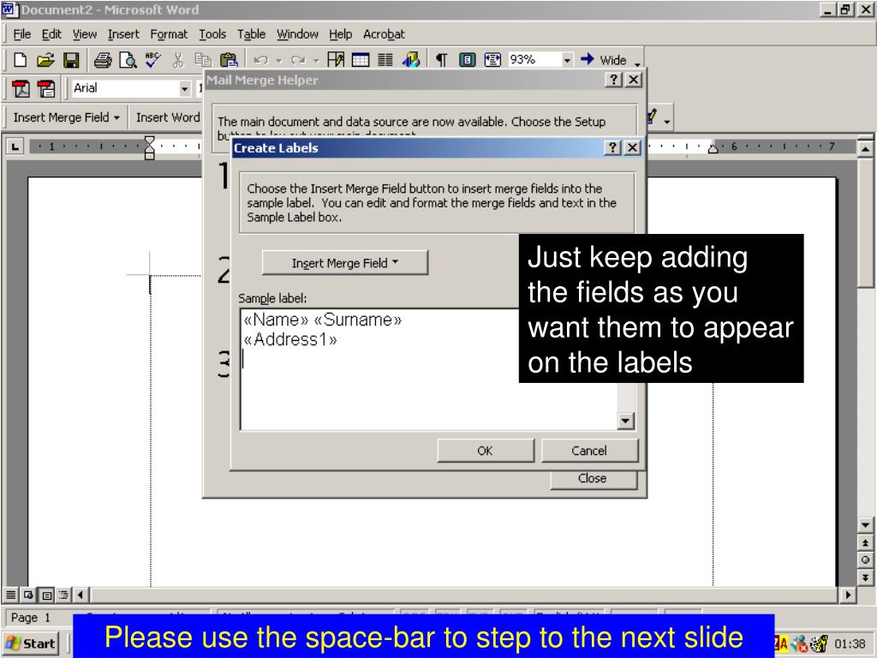Open the Format menu
Image resolution: width=877 pixels, height=658 pixels.
click(169, 34)
